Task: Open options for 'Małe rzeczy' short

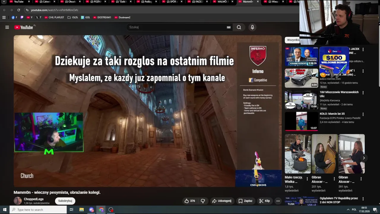Action: pyautogui.click(x=307, y=179)
